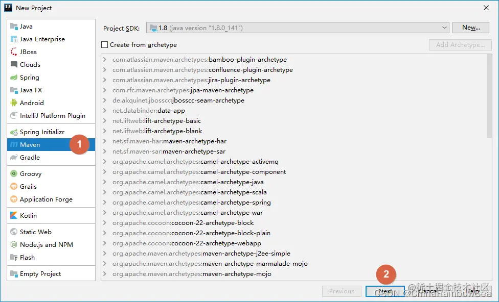Select maven-archetype-marmalade-mojo row
Screen dimensions: 499x302
[294, 263]
